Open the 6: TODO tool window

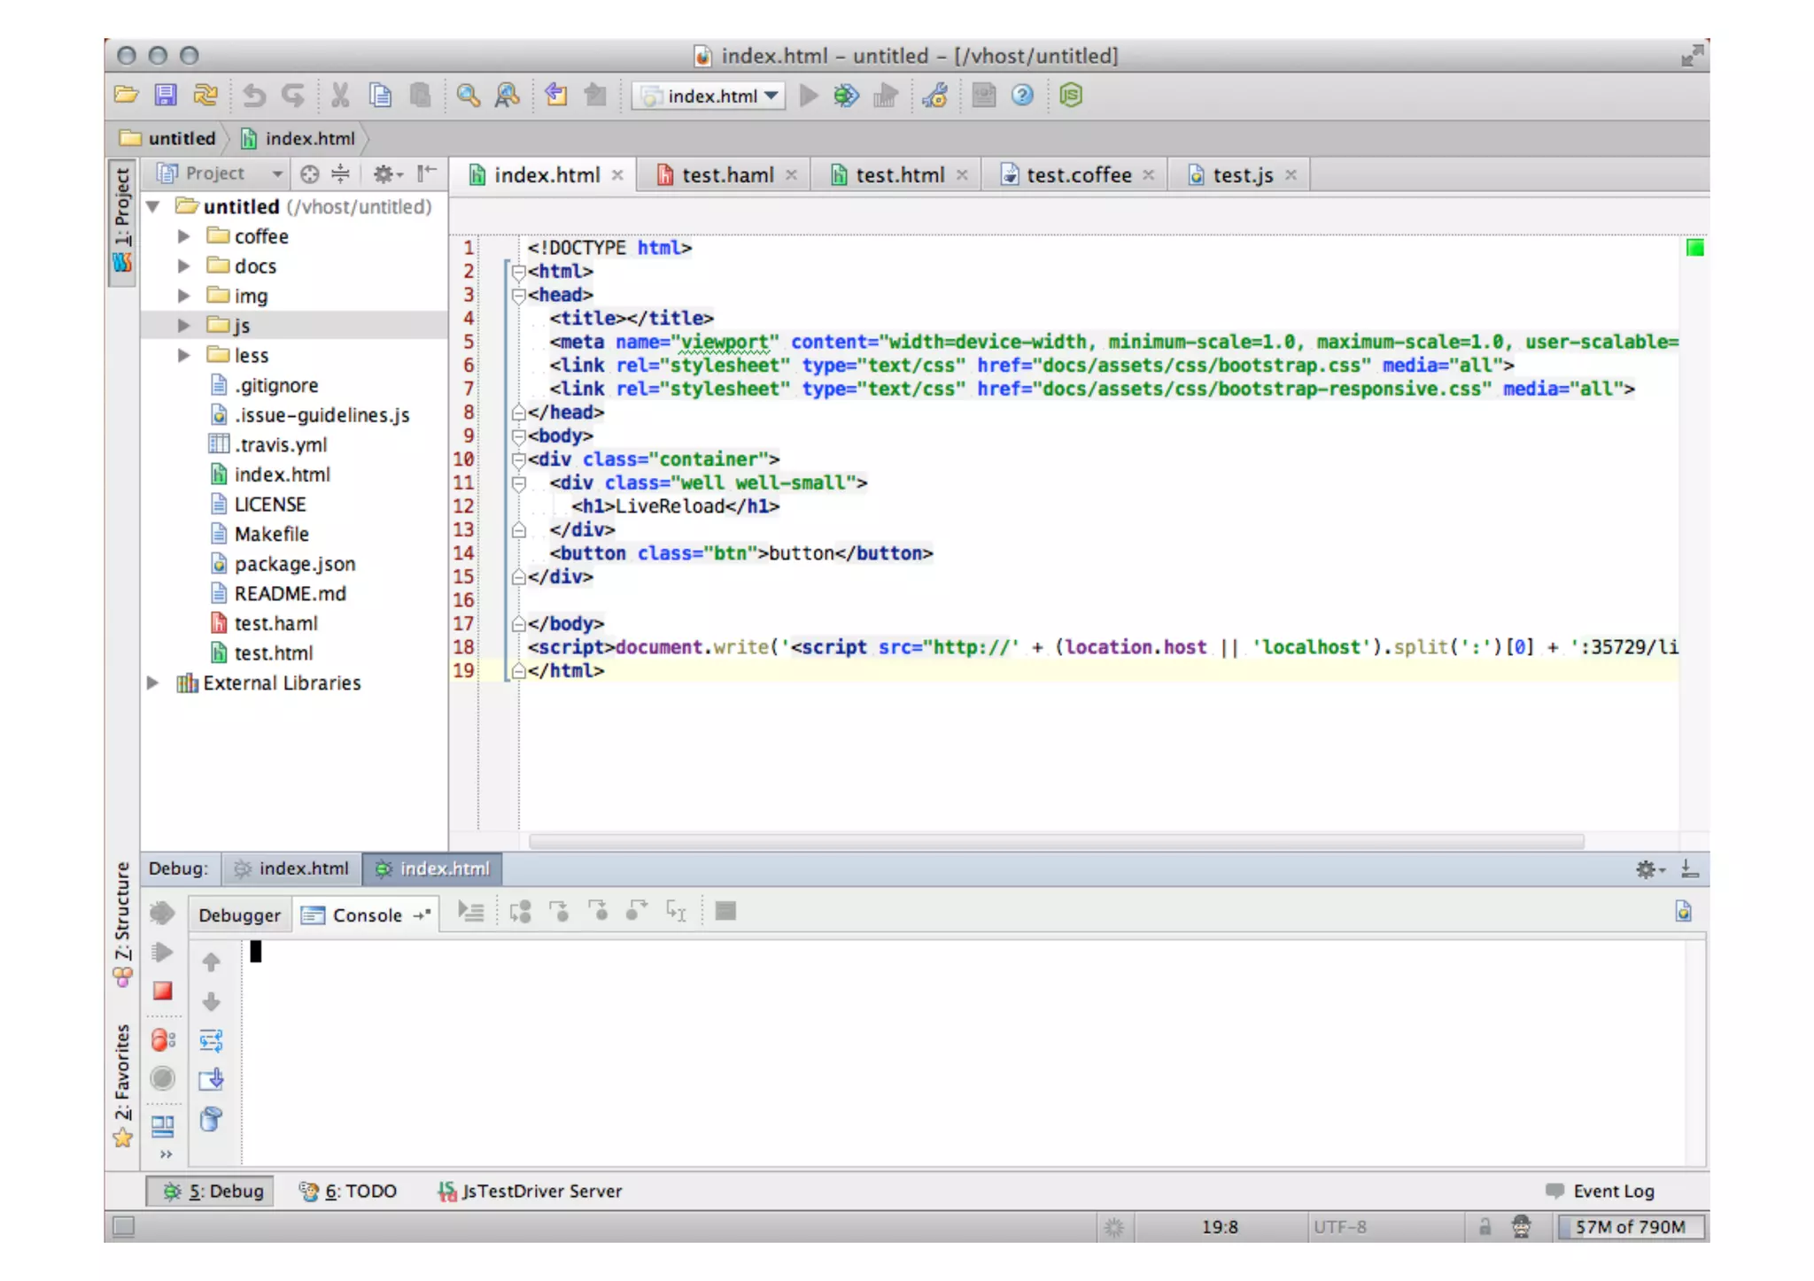pos(348,1191)
